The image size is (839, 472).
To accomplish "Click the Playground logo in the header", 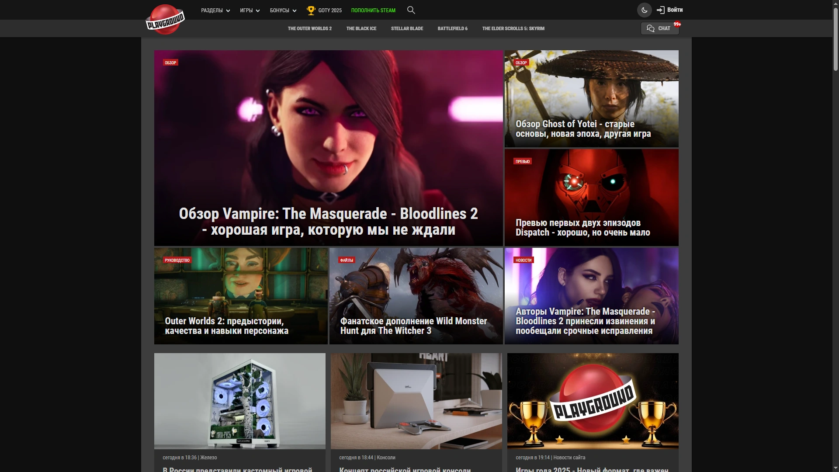I will coord(165,20).
